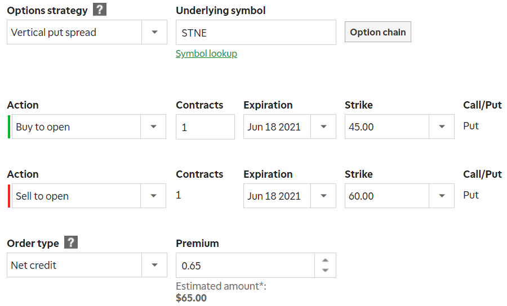
Task: Click the arrow icon beside Net credit
Action: (x=154, y=265)
